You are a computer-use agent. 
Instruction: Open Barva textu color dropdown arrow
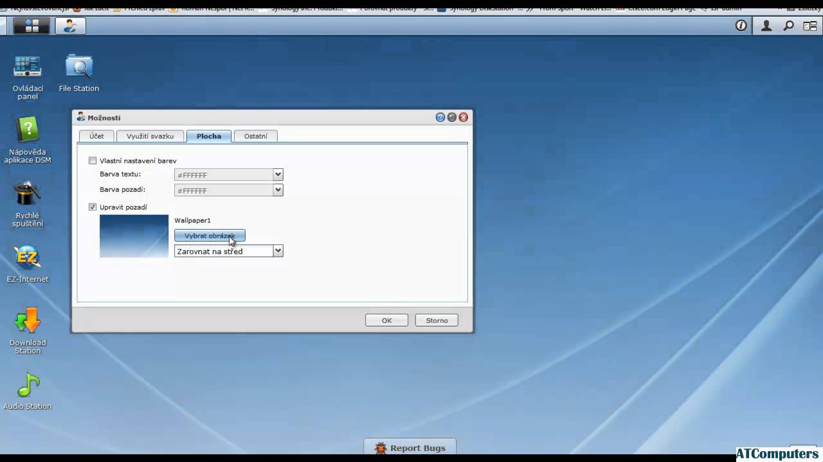point(278,175)
